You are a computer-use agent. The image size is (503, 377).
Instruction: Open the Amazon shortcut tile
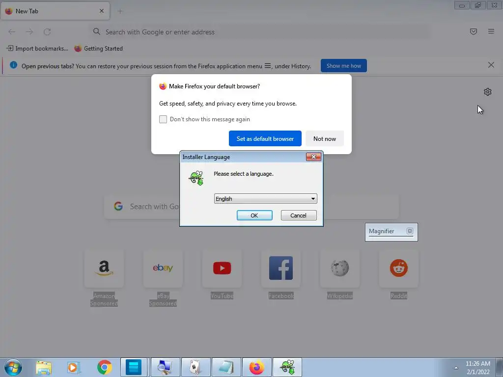pyautogui.click(x=104, y=269)
